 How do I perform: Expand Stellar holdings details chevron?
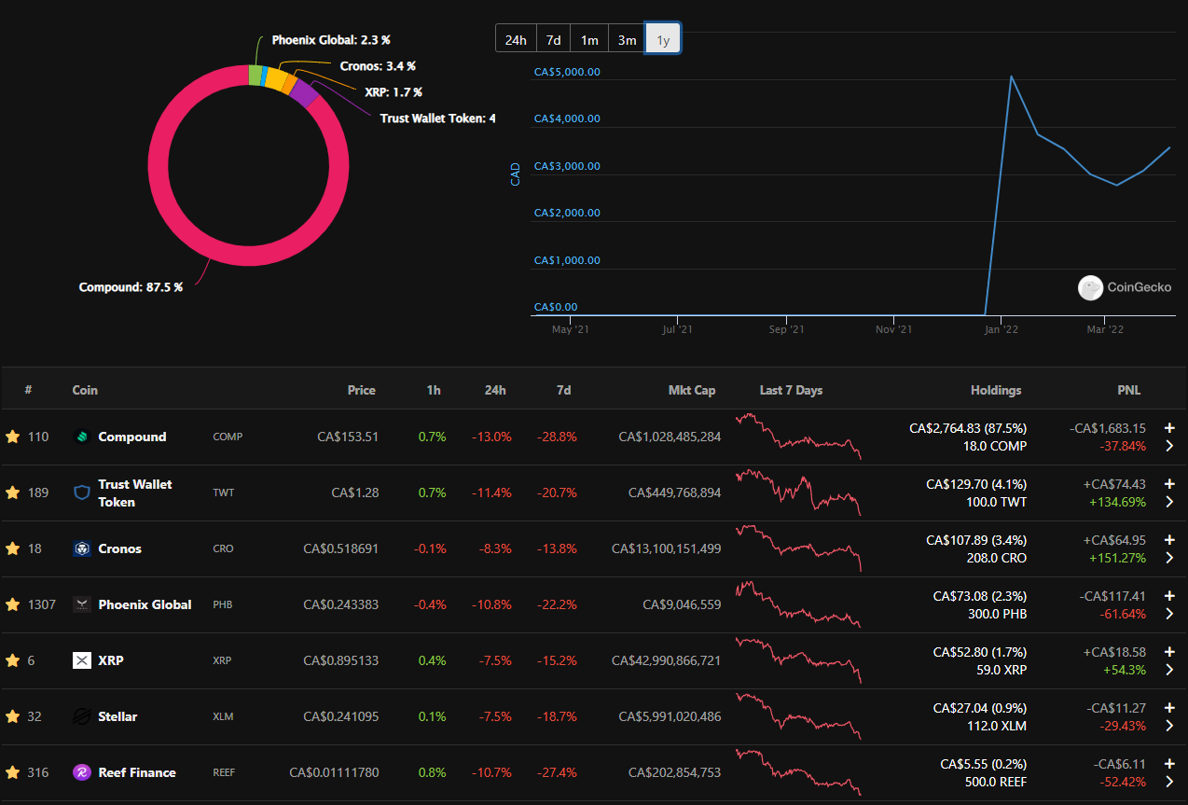[x=1169, y=726]
